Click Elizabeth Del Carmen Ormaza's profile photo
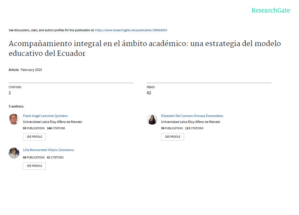 coord(152,119)
